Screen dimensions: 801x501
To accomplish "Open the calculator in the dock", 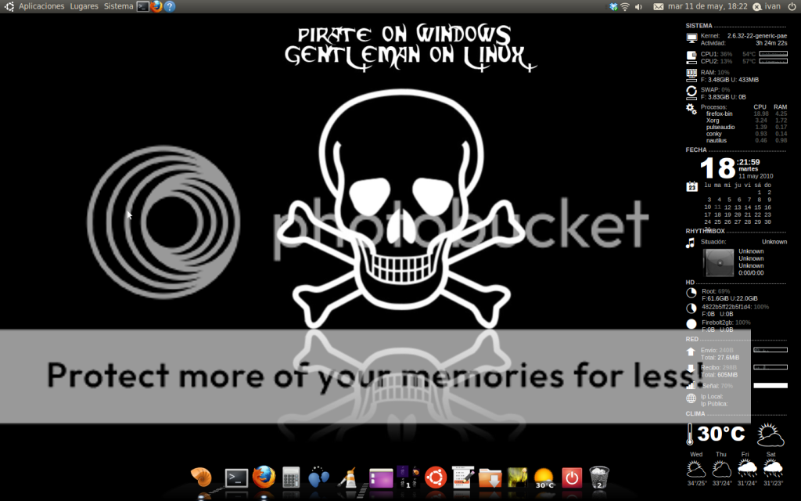I will (x=292, y=478).
